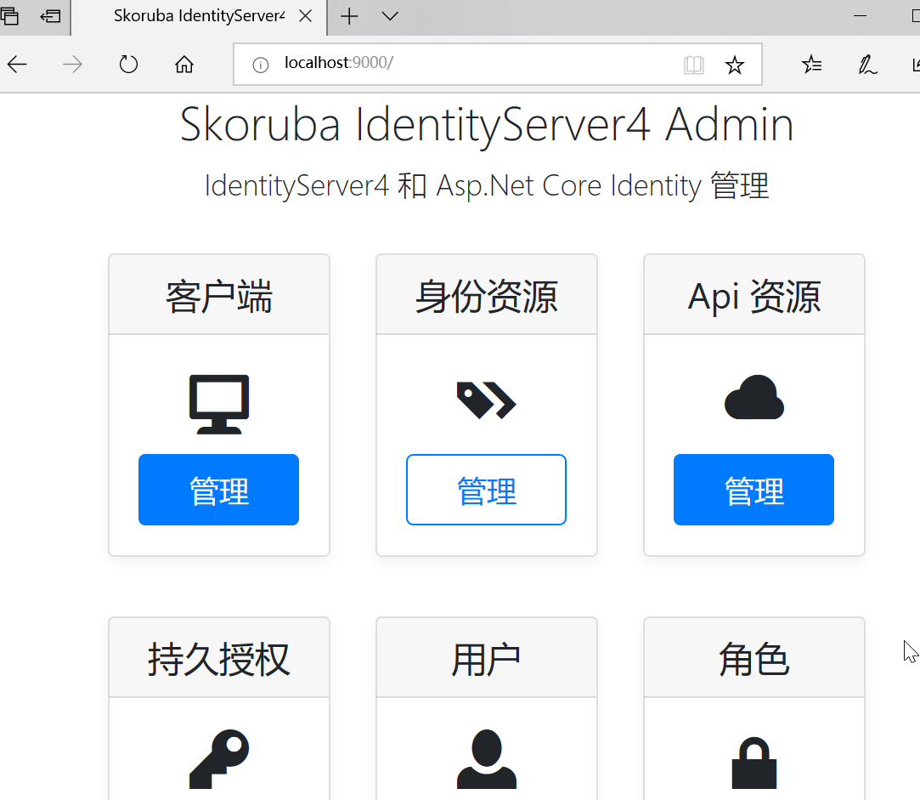Viewport: 920px width, 800px height.
Task: Click the key icon in 持久授权 card
Action: click(219, 759)
